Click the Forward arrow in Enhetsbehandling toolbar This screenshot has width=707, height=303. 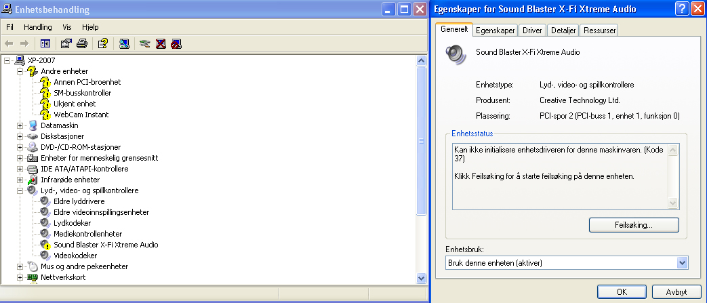coord(24,44)
